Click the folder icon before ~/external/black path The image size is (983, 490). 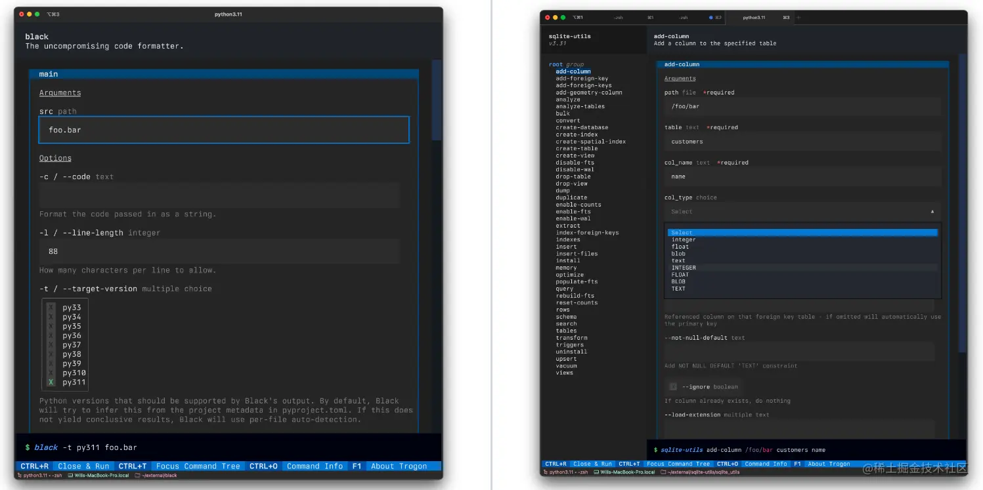click(x=139, y=476)
